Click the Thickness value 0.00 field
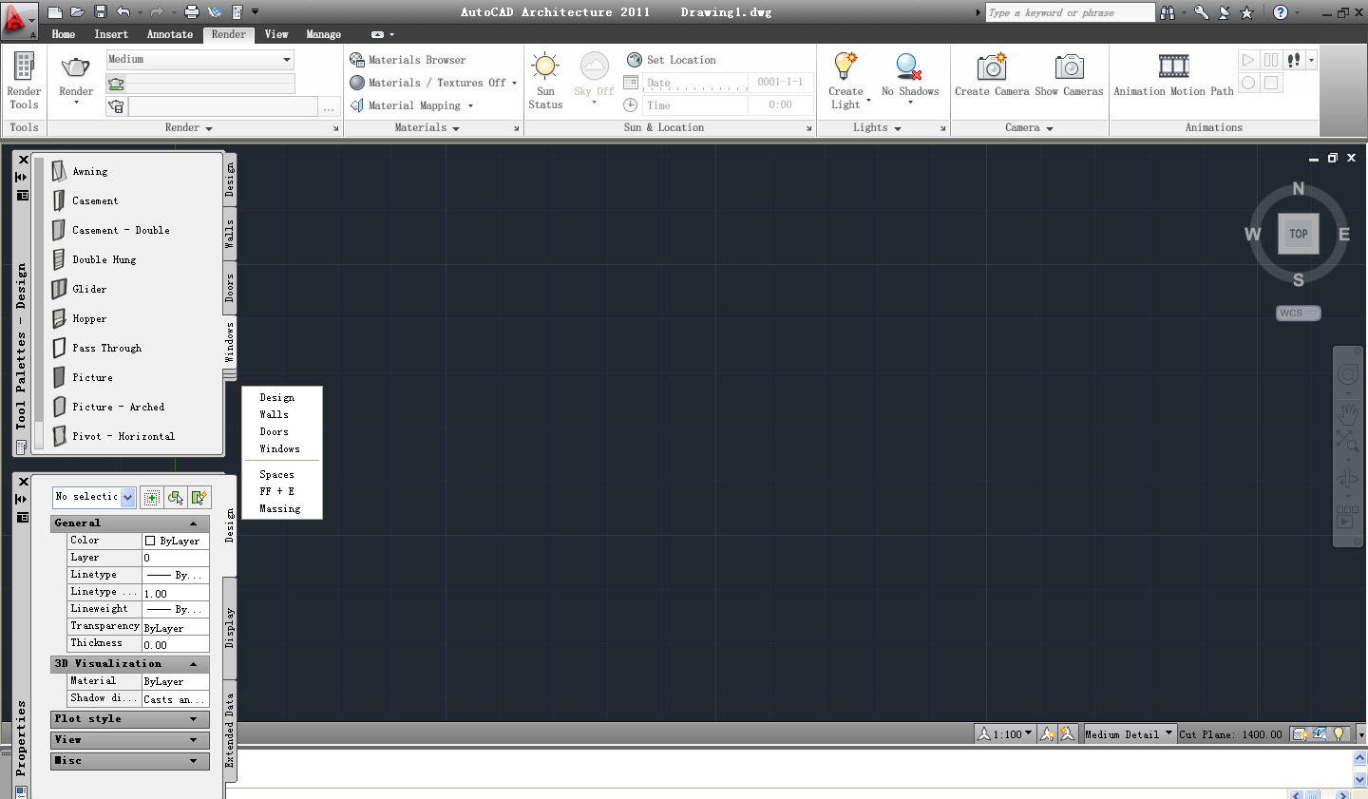 tap(176, 643)
